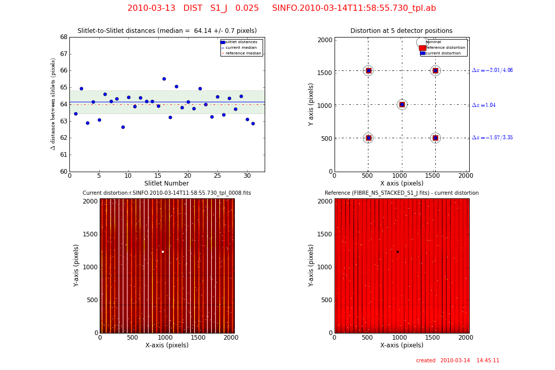Click the white spot in current distortion image
The image size is (555, 370).
point(163,252)
